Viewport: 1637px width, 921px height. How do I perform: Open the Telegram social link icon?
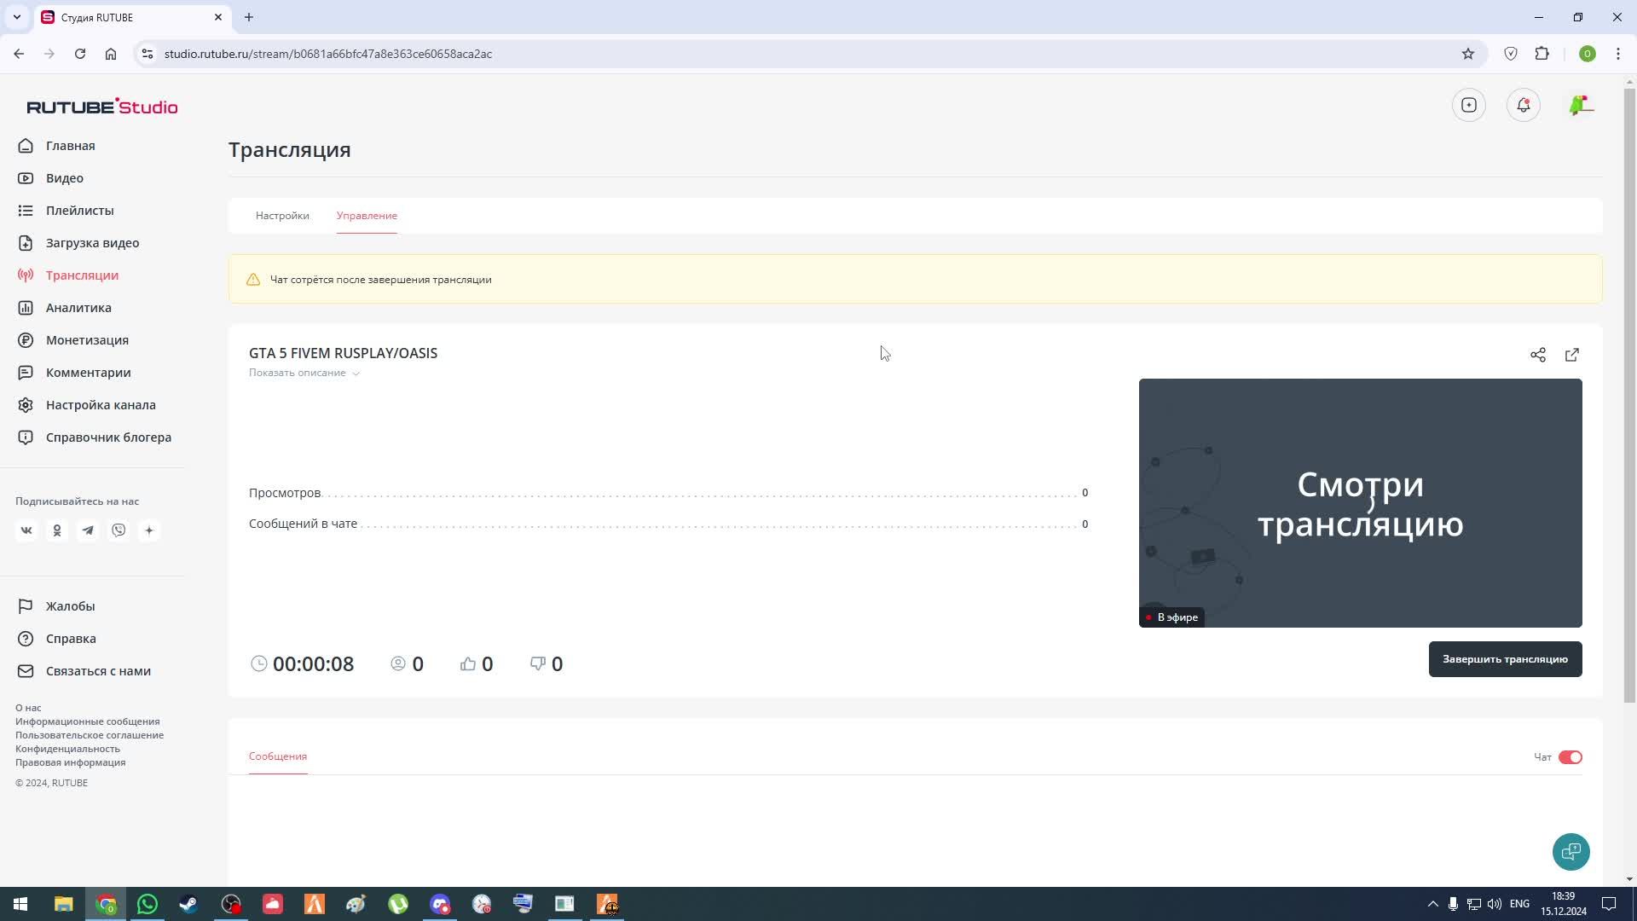pyautogui.click(x=88, y=530)
